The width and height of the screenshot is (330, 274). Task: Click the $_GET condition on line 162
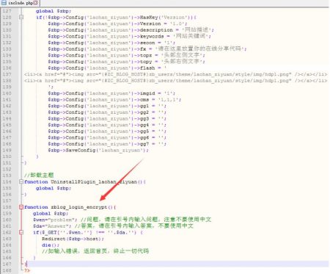click(x=88, y=232)
